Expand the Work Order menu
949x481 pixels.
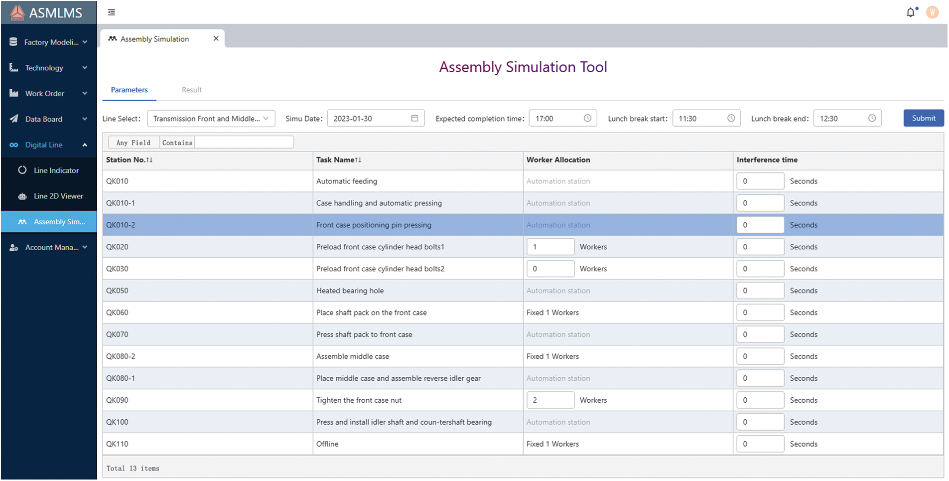48,94
